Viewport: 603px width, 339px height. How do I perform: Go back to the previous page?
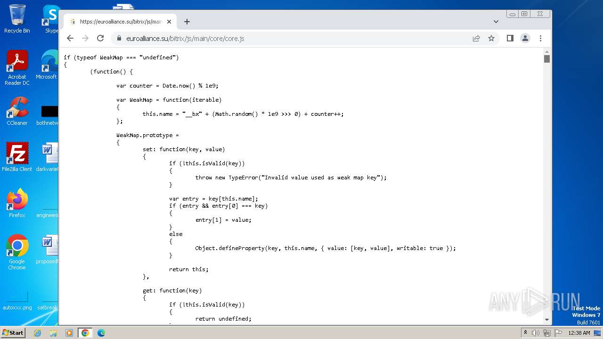click(x=70, y=38)
